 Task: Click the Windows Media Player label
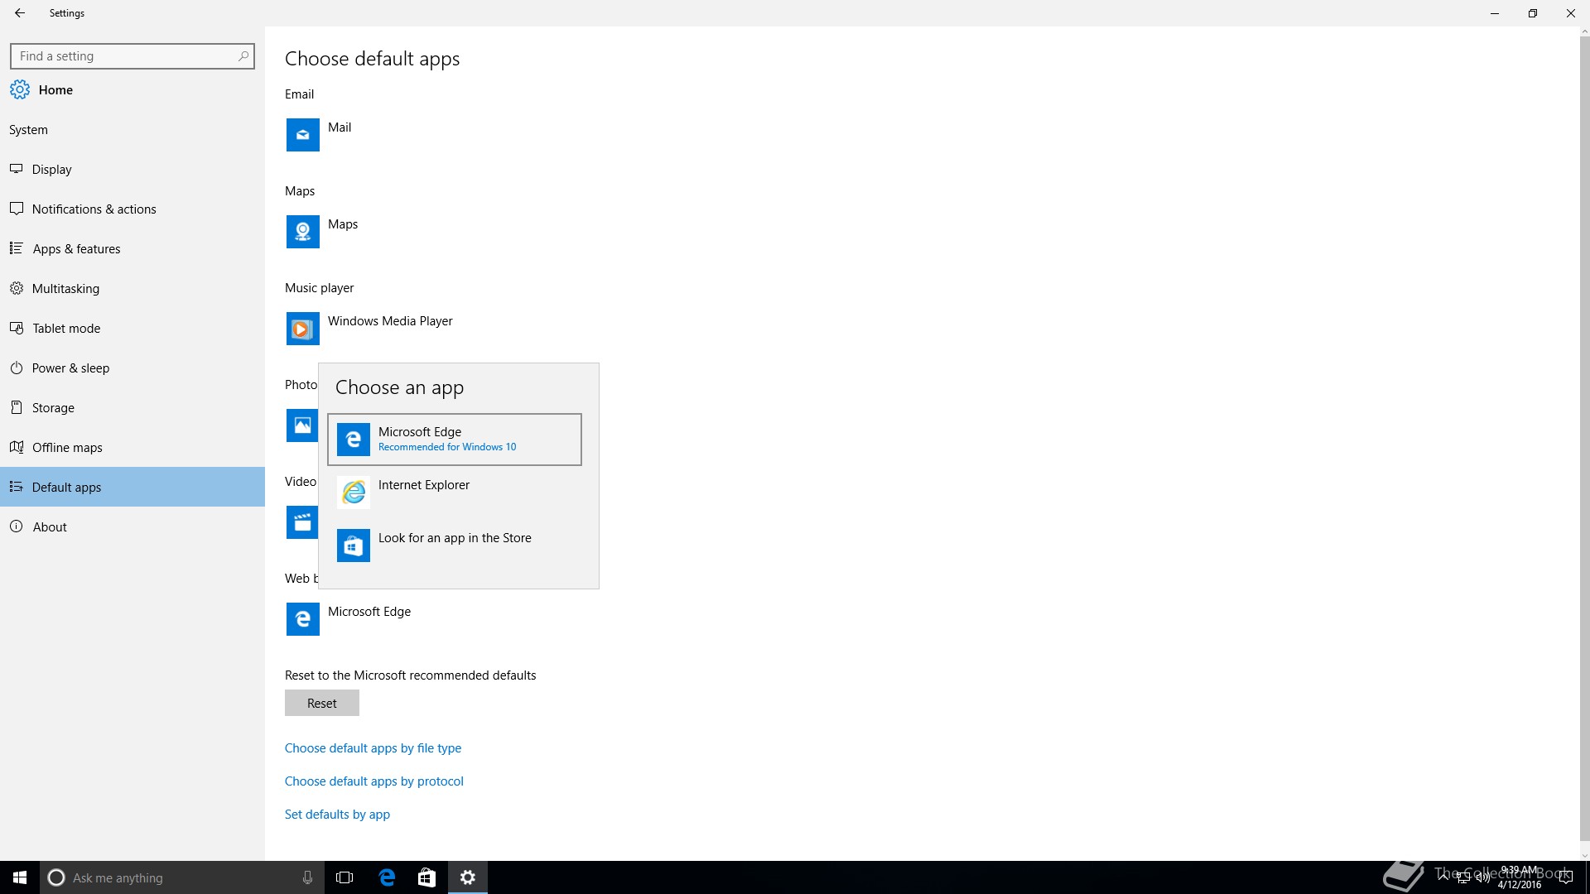coord(390,321)
